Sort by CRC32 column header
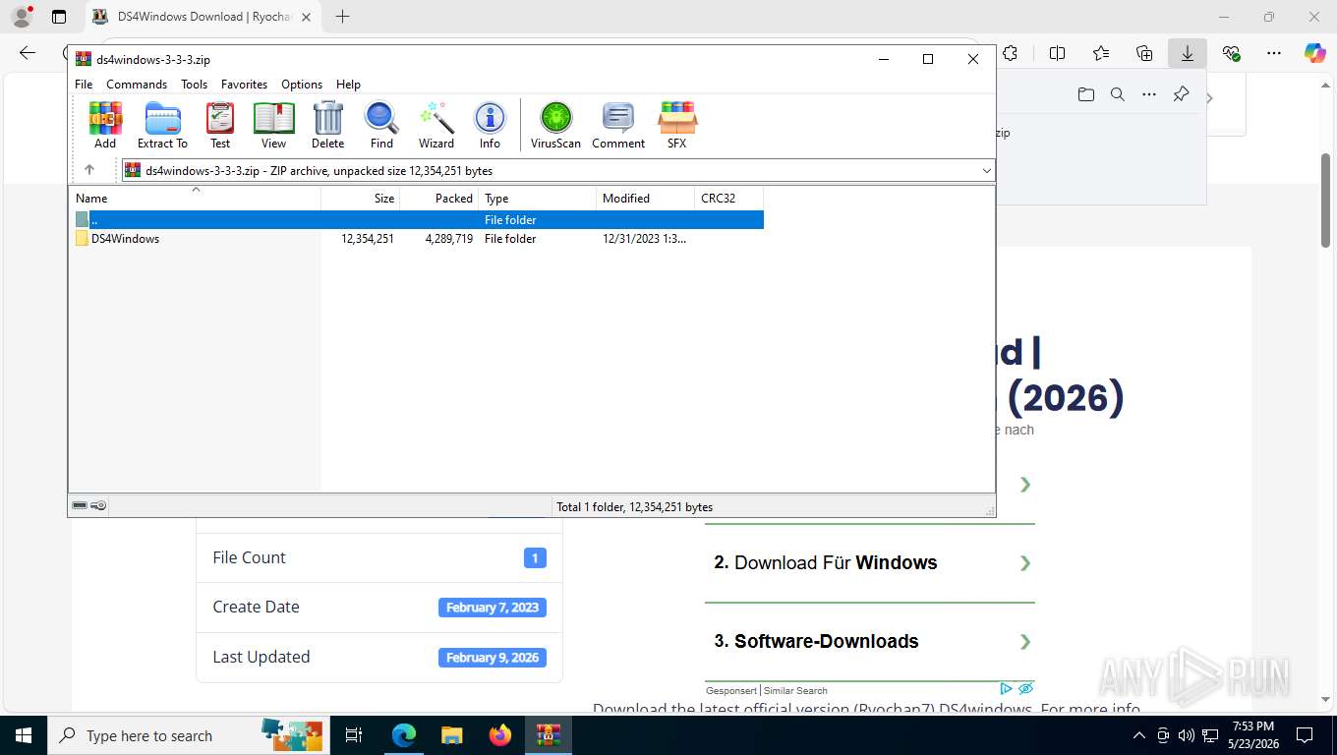The image size is (1337, 755). point(728,199)
